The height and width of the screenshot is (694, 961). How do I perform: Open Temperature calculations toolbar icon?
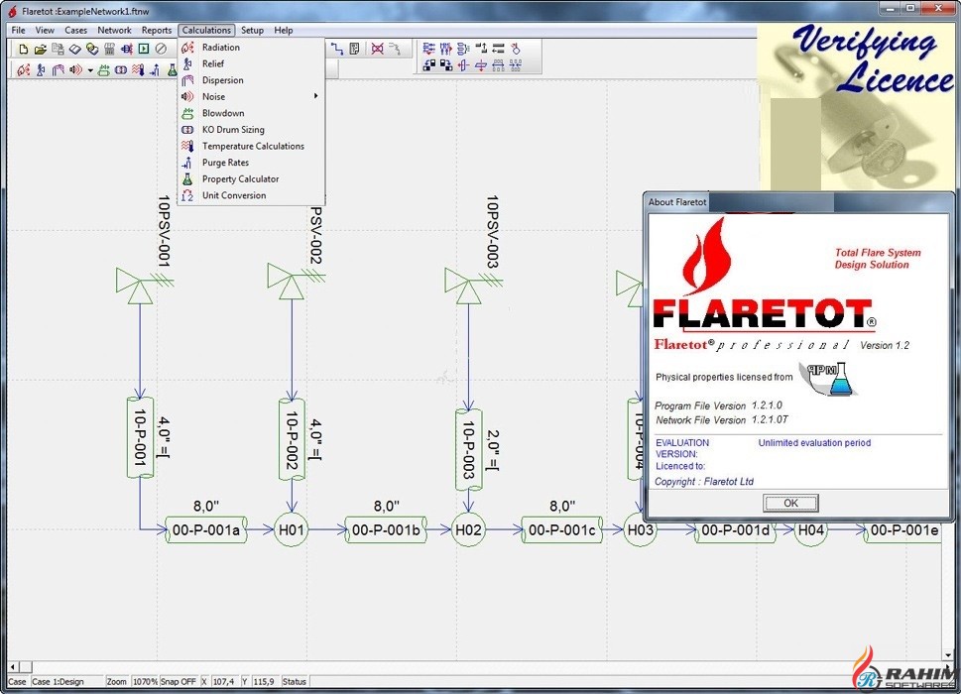tap(138, 69)
